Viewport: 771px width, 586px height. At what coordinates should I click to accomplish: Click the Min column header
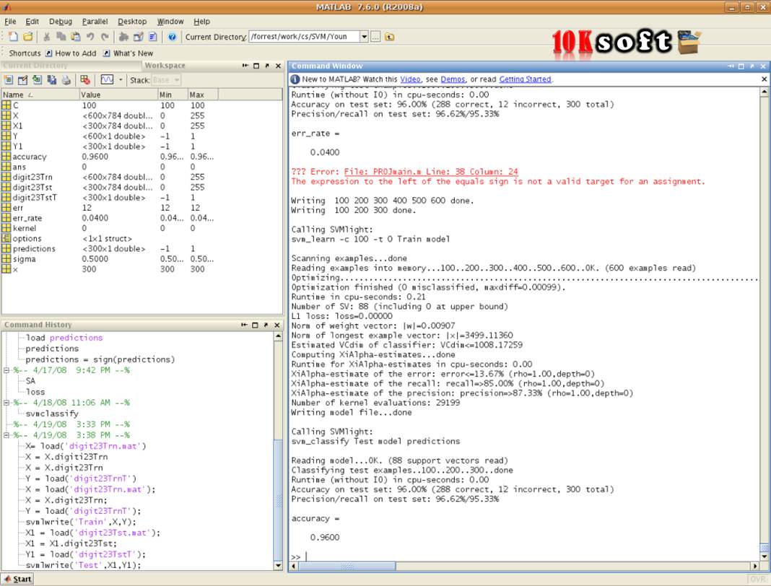(x=173, y=95)
